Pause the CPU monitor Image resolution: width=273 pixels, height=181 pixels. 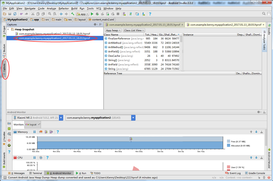pyautogui.click(x=35, y=158)
